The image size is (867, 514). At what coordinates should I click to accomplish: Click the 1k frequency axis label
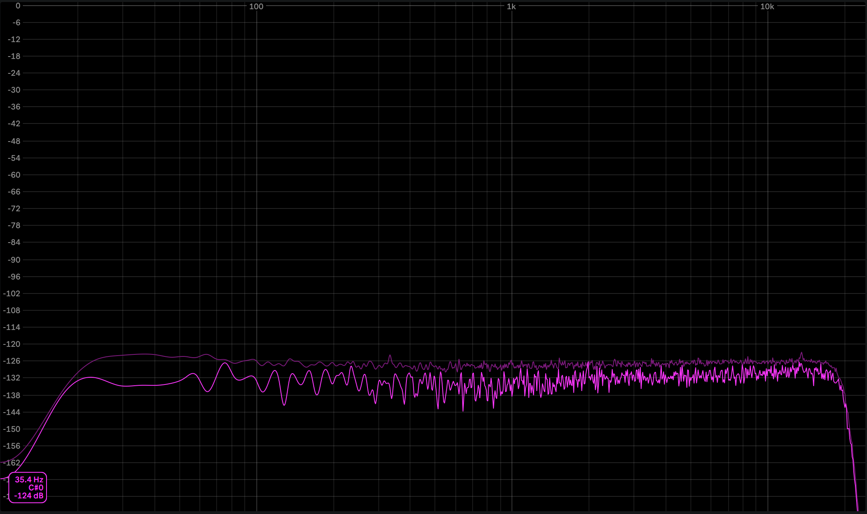511,6
